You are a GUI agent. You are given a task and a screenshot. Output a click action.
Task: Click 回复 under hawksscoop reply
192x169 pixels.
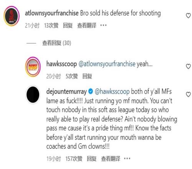(x=87, y=76)
